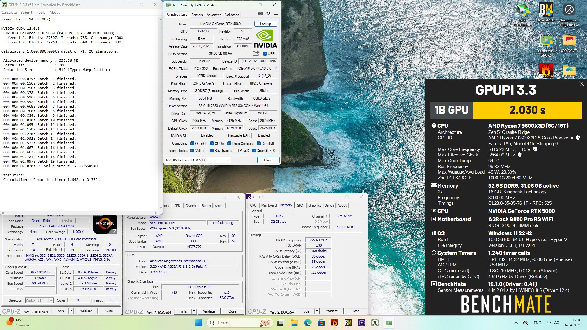The width and height of the screenshot is (587, 330).
Task: Toggle the PhysX checkbox
Action: coord(237,151)
